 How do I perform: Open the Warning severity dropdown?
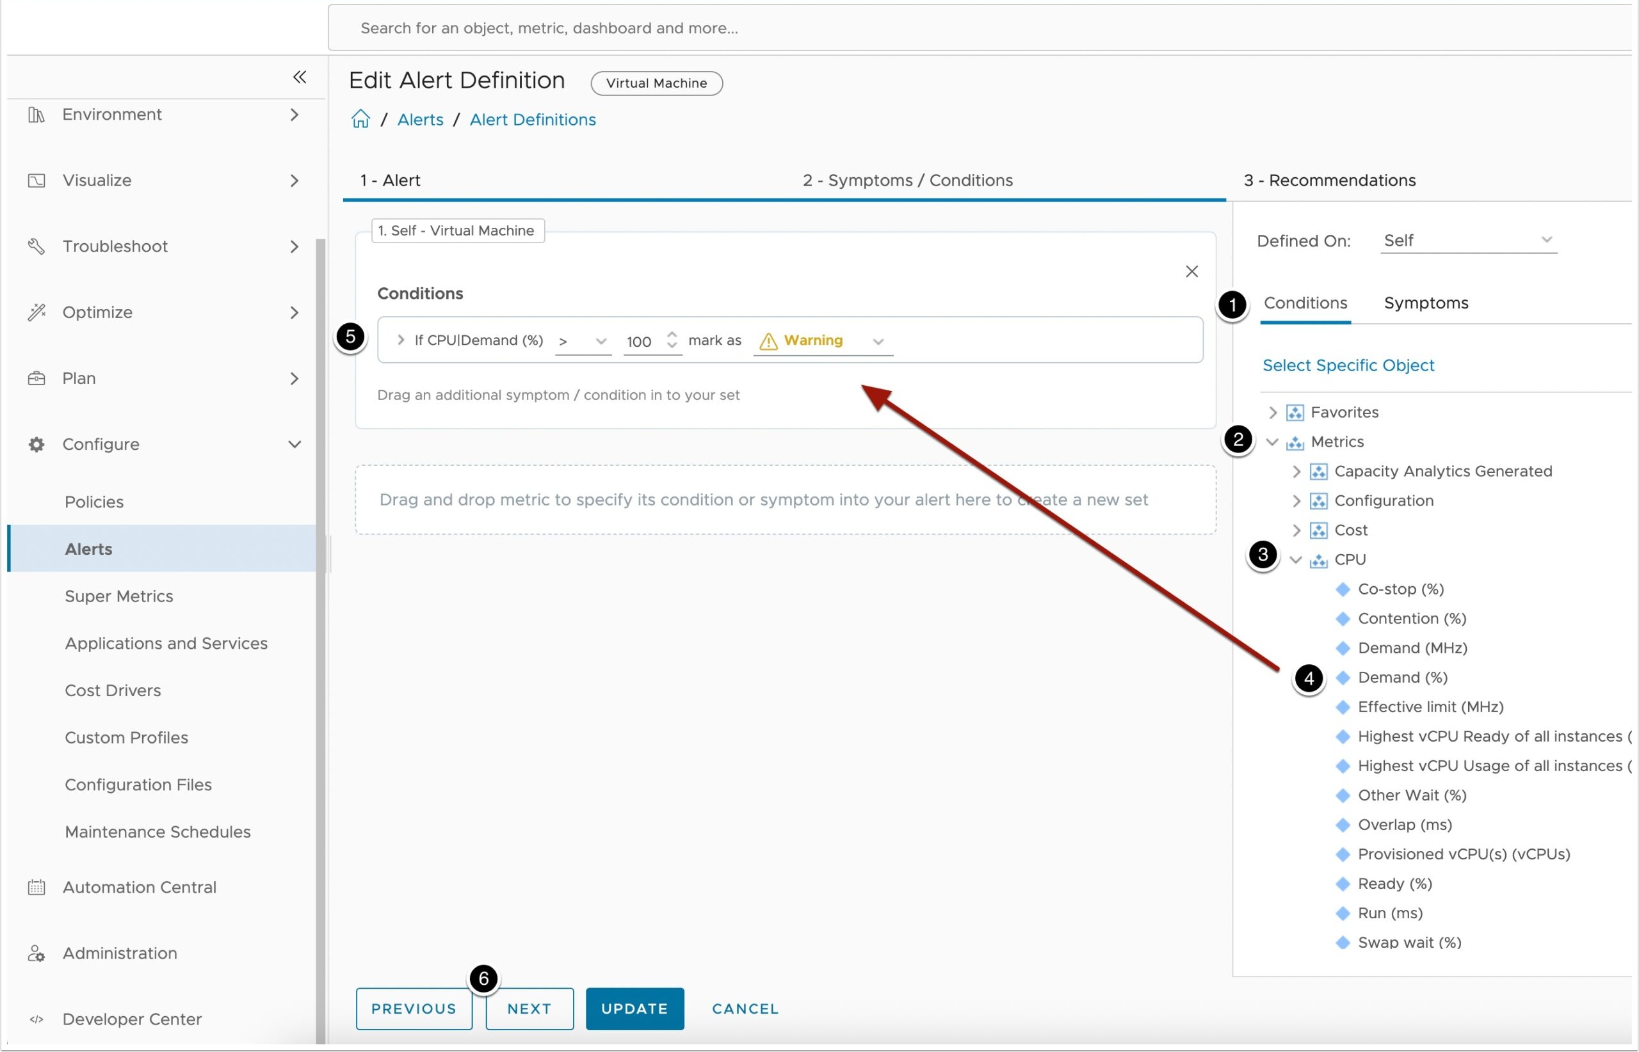coord(823,341)
